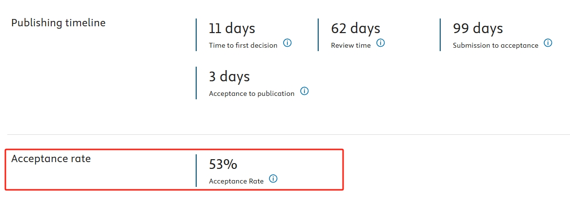
Task: Select the 99 days value
Action: tap(478, 28)
